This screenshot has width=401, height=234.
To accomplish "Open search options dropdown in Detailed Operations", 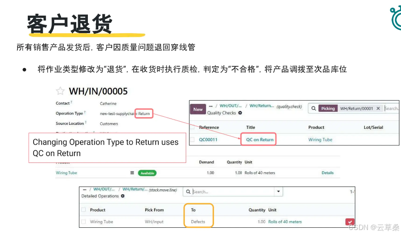I will pos(279,191).
